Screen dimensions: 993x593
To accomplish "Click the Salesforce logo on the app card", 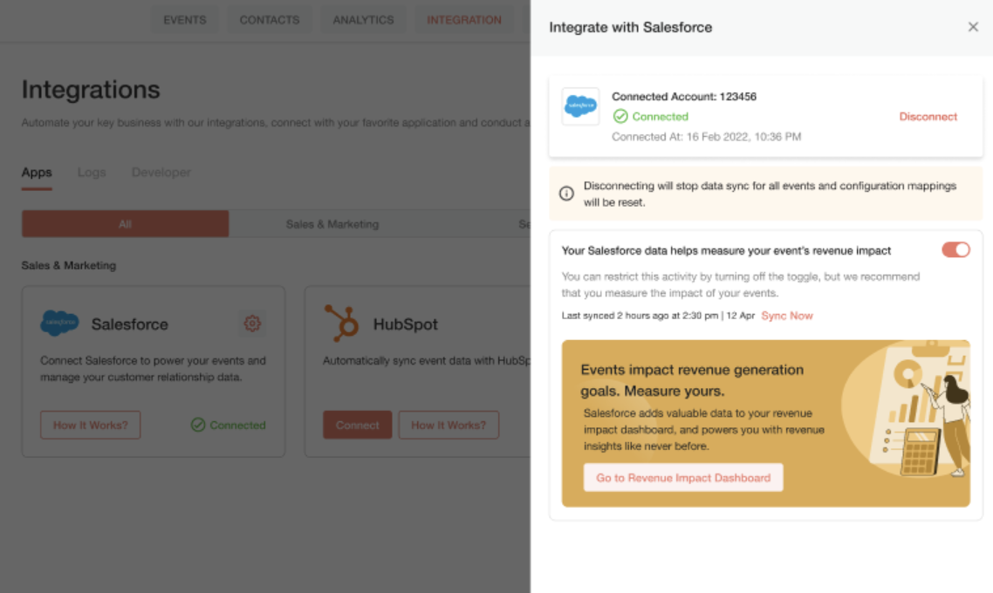I will [x=59, y=323].
